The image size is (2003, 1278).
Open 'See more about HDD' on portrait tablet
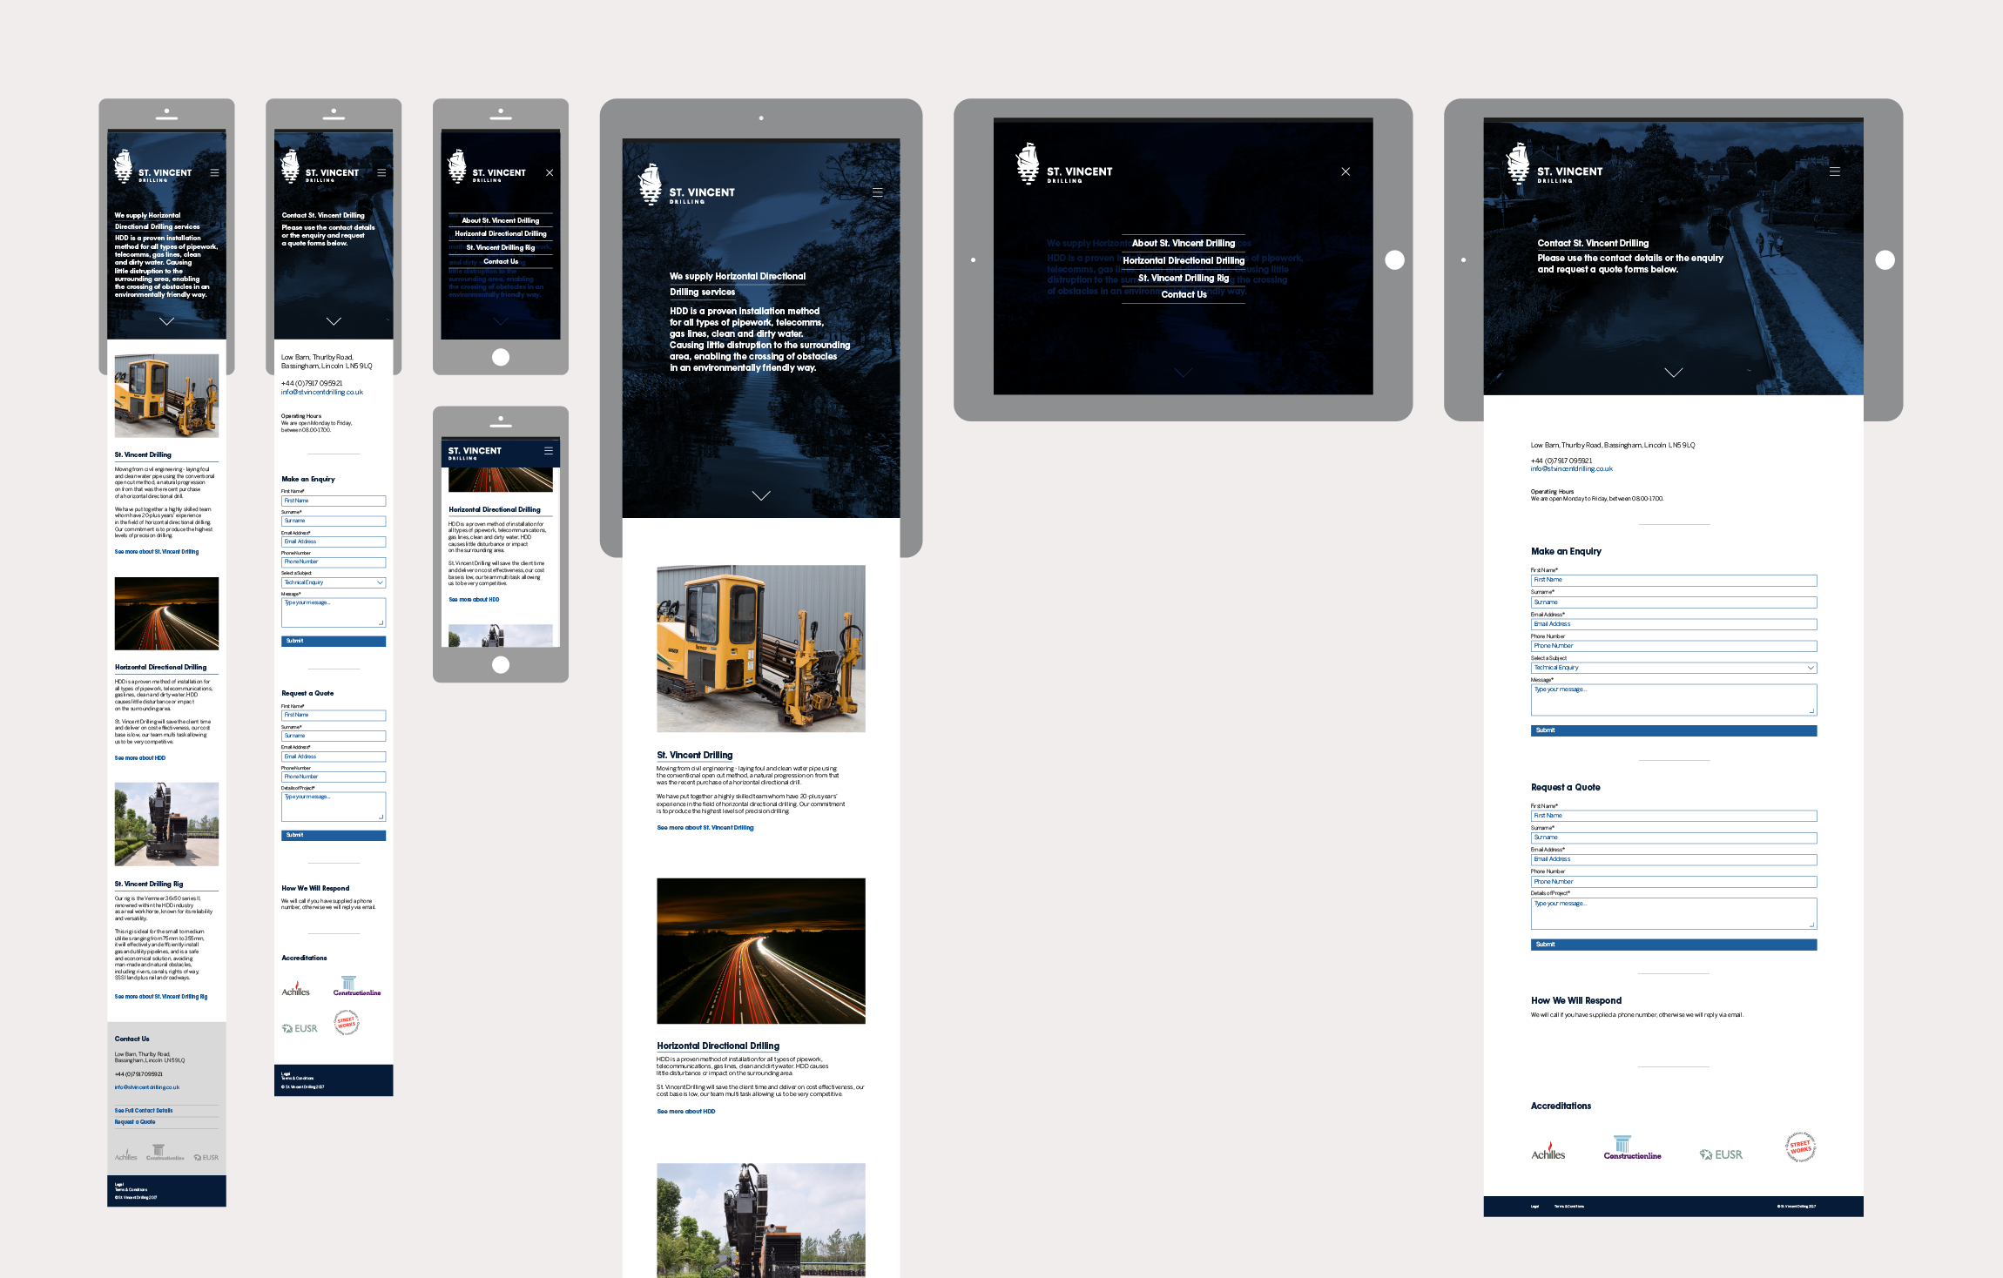click(x=686, y=1112)
